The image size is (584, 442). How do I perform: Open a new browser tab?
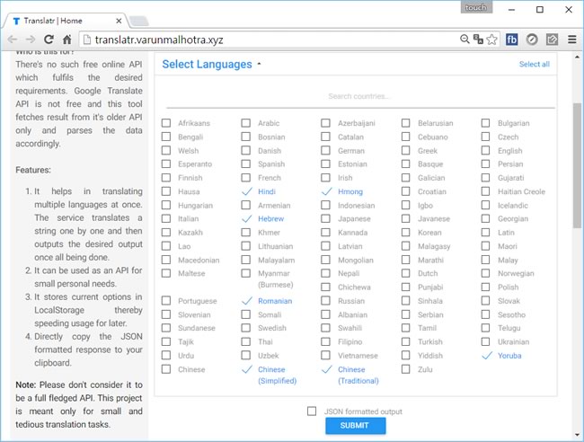click(138, 18)
